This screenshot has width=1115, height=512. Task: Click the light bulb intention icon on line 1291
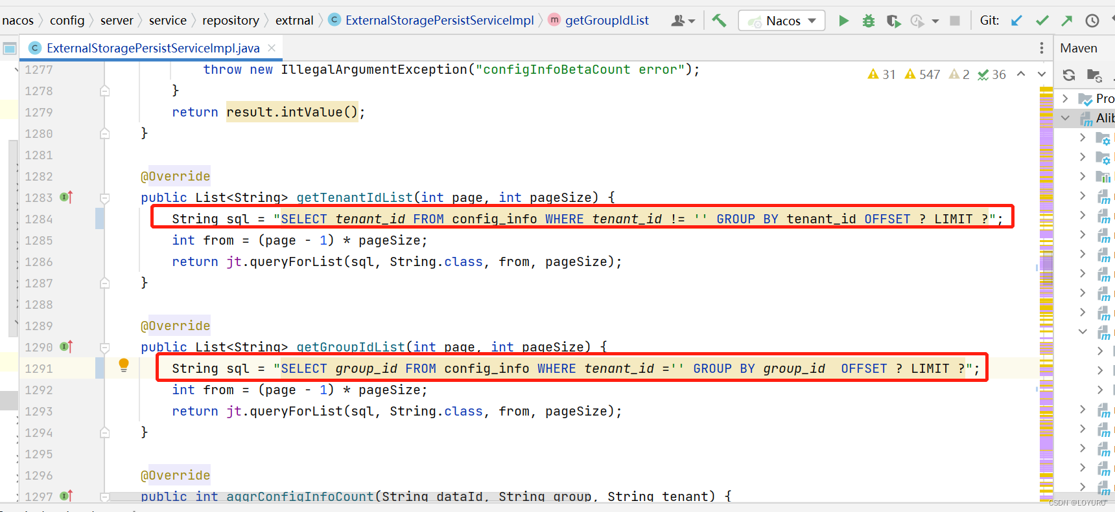click(124, 365)
